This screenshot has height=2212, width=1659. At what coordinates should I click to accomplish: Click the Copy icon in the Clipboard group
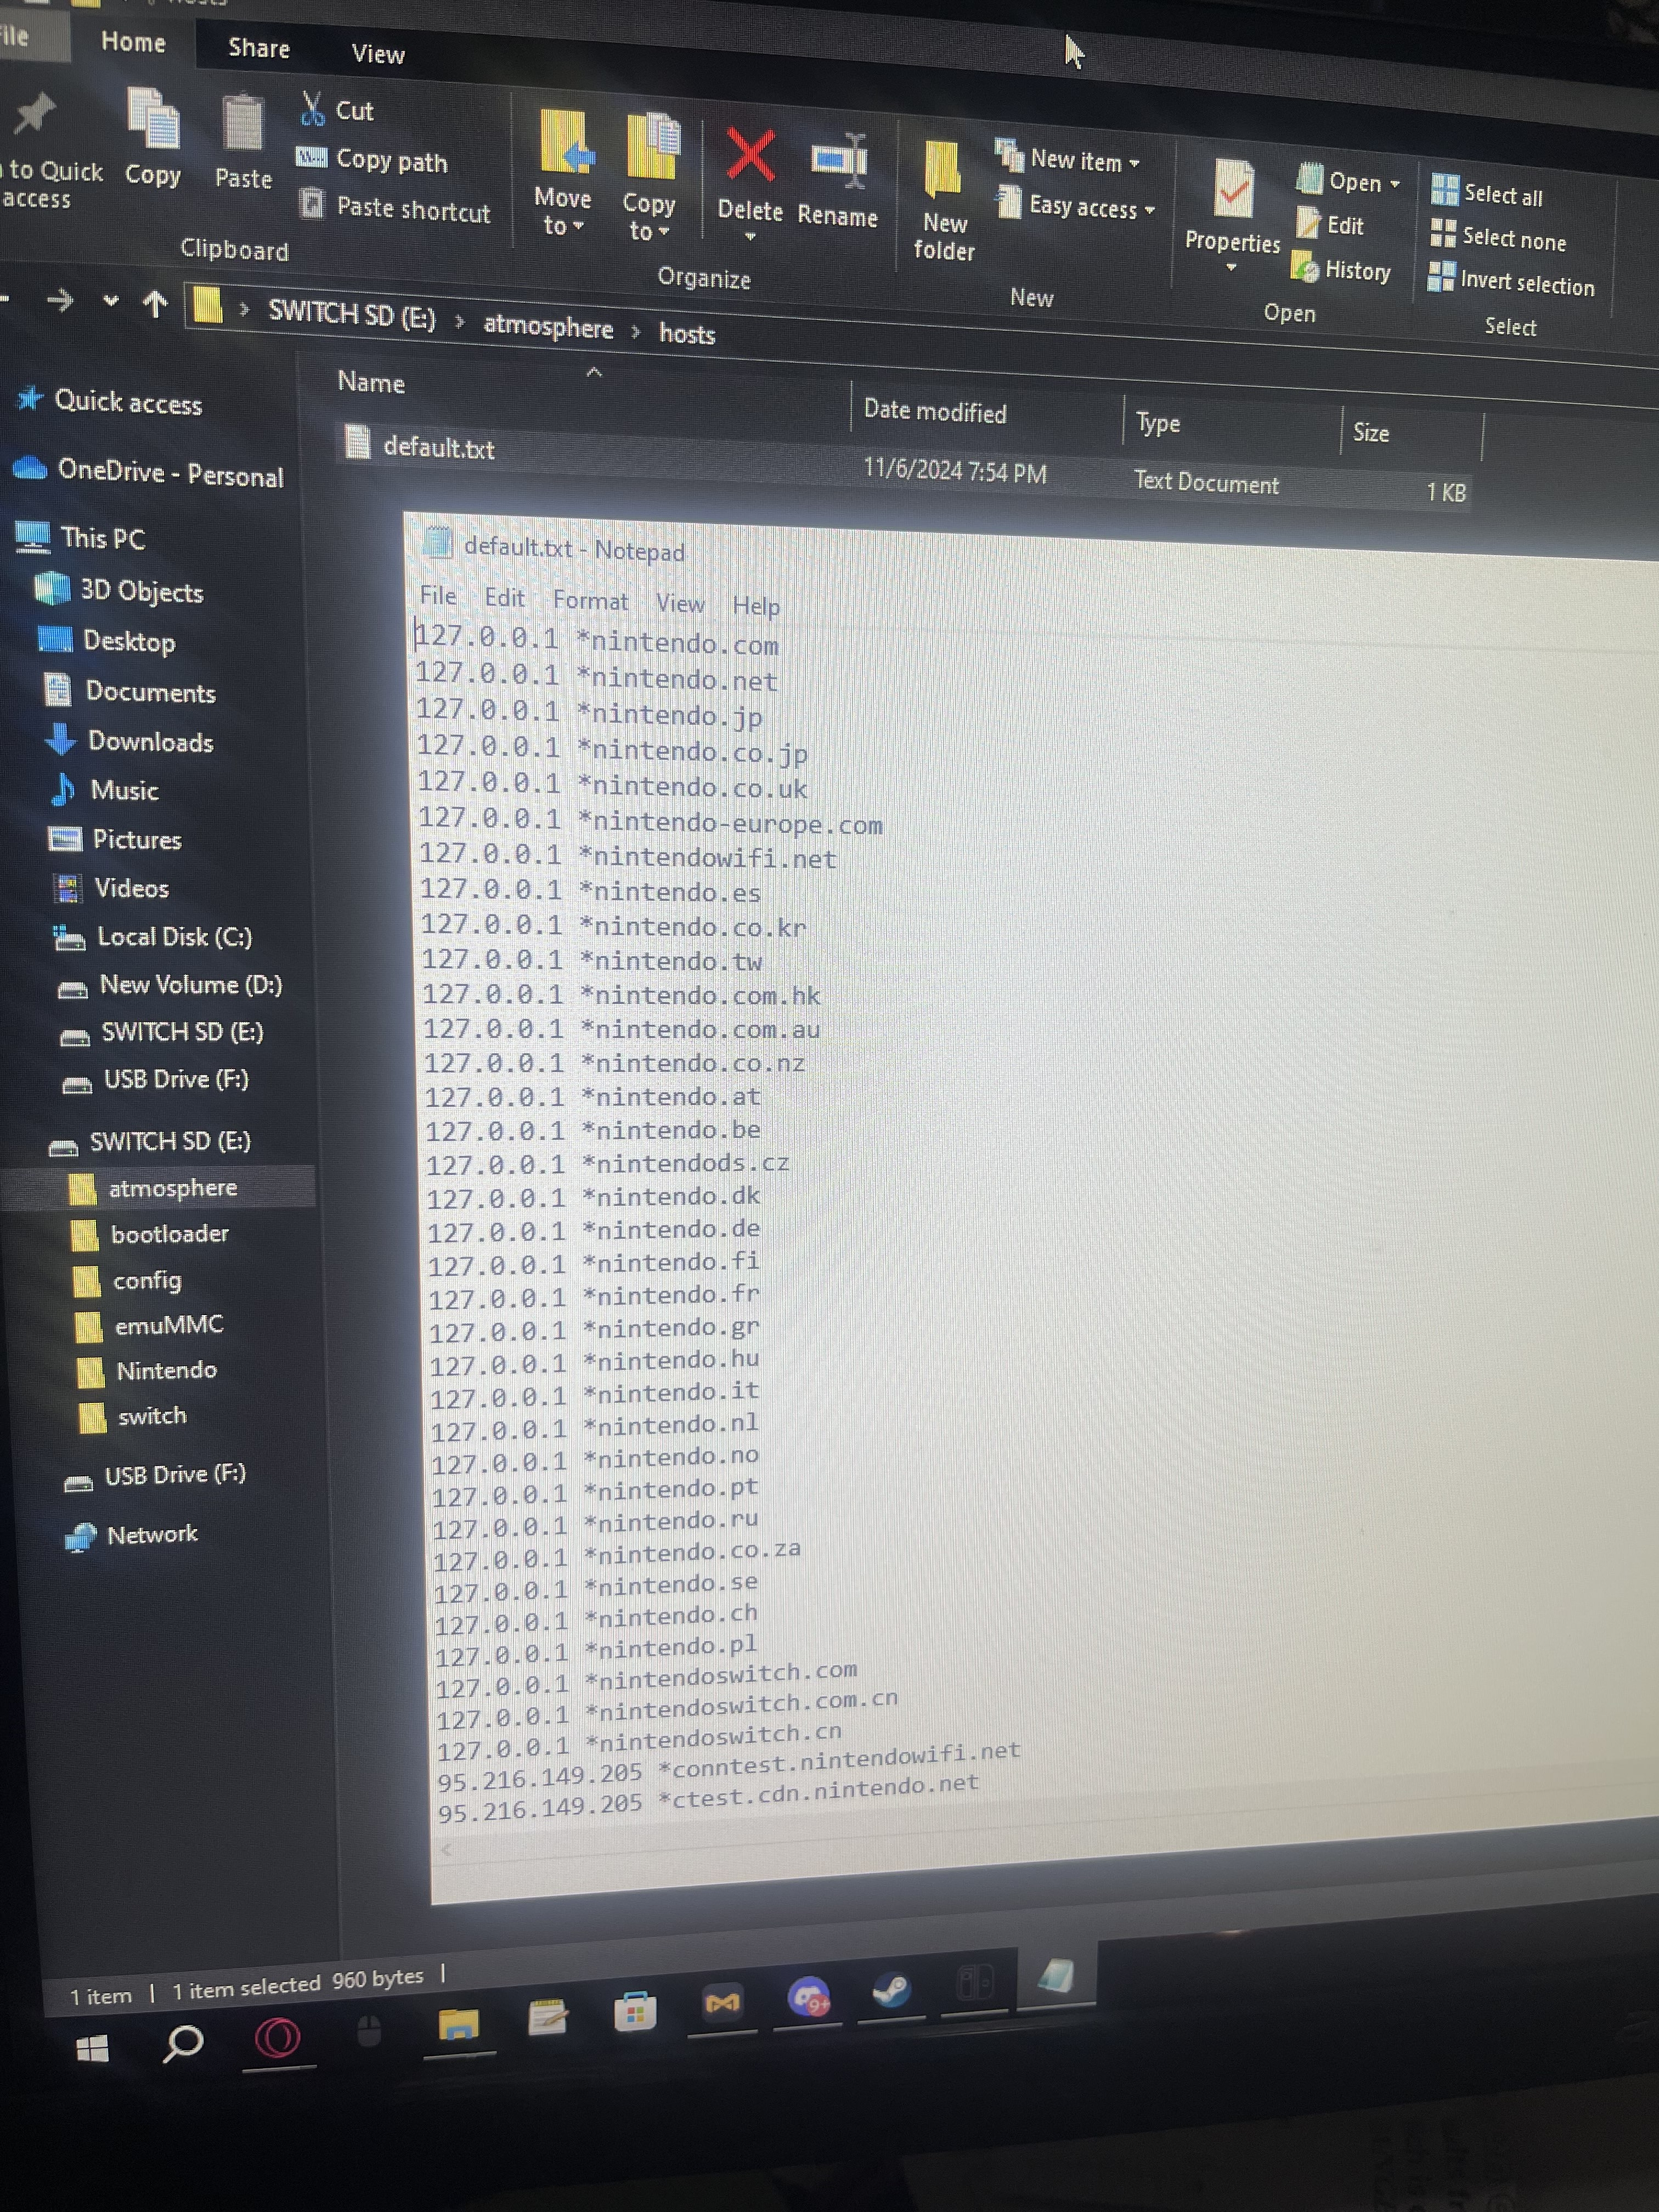point(153,120)
